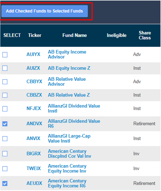161x191 pixels.
Task: Click Add Checked Funds to Selected Funds
Action: tap(45, 11)
